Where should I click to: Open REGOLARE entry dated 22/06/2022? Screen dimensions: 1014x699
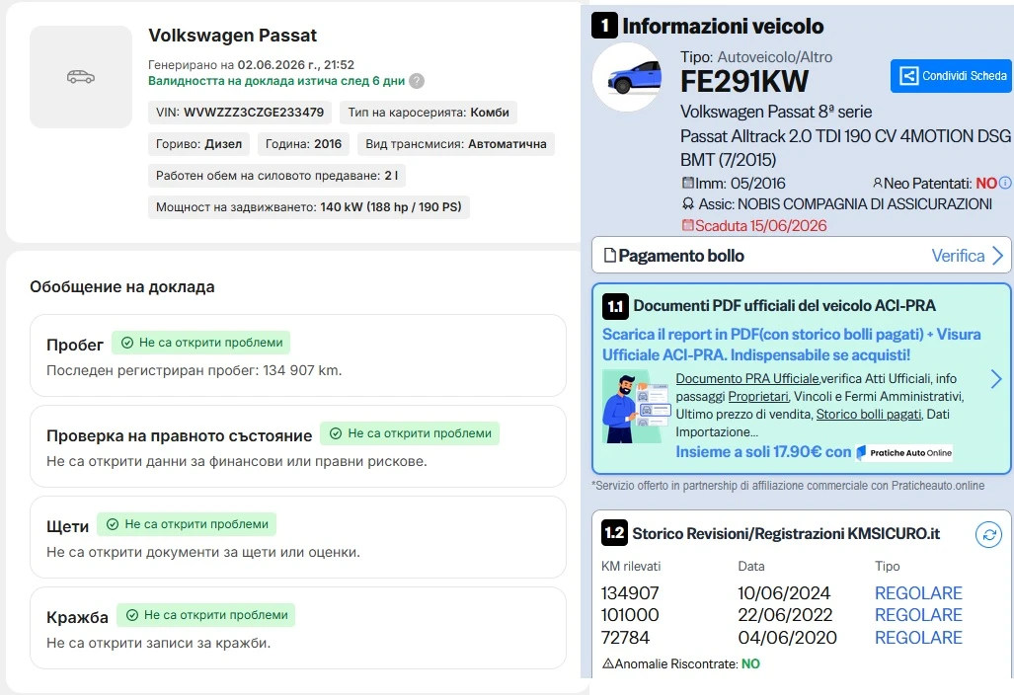(x=918, y=615)
